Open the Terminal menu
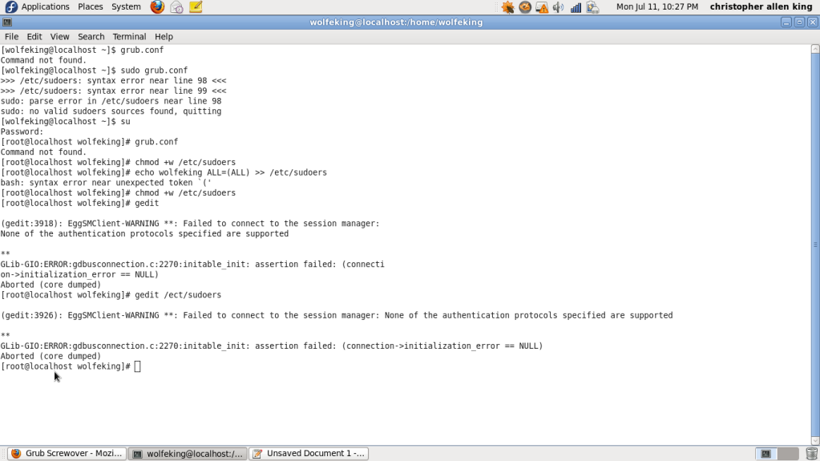Viewport: 820px width, 461px height. click(128, 37)
